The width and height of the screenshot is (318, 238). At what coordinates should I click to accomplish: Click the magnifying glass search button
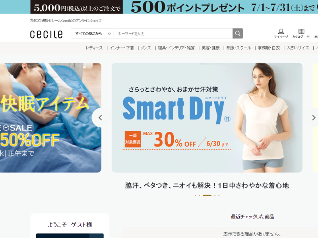(x=237, y=33)
